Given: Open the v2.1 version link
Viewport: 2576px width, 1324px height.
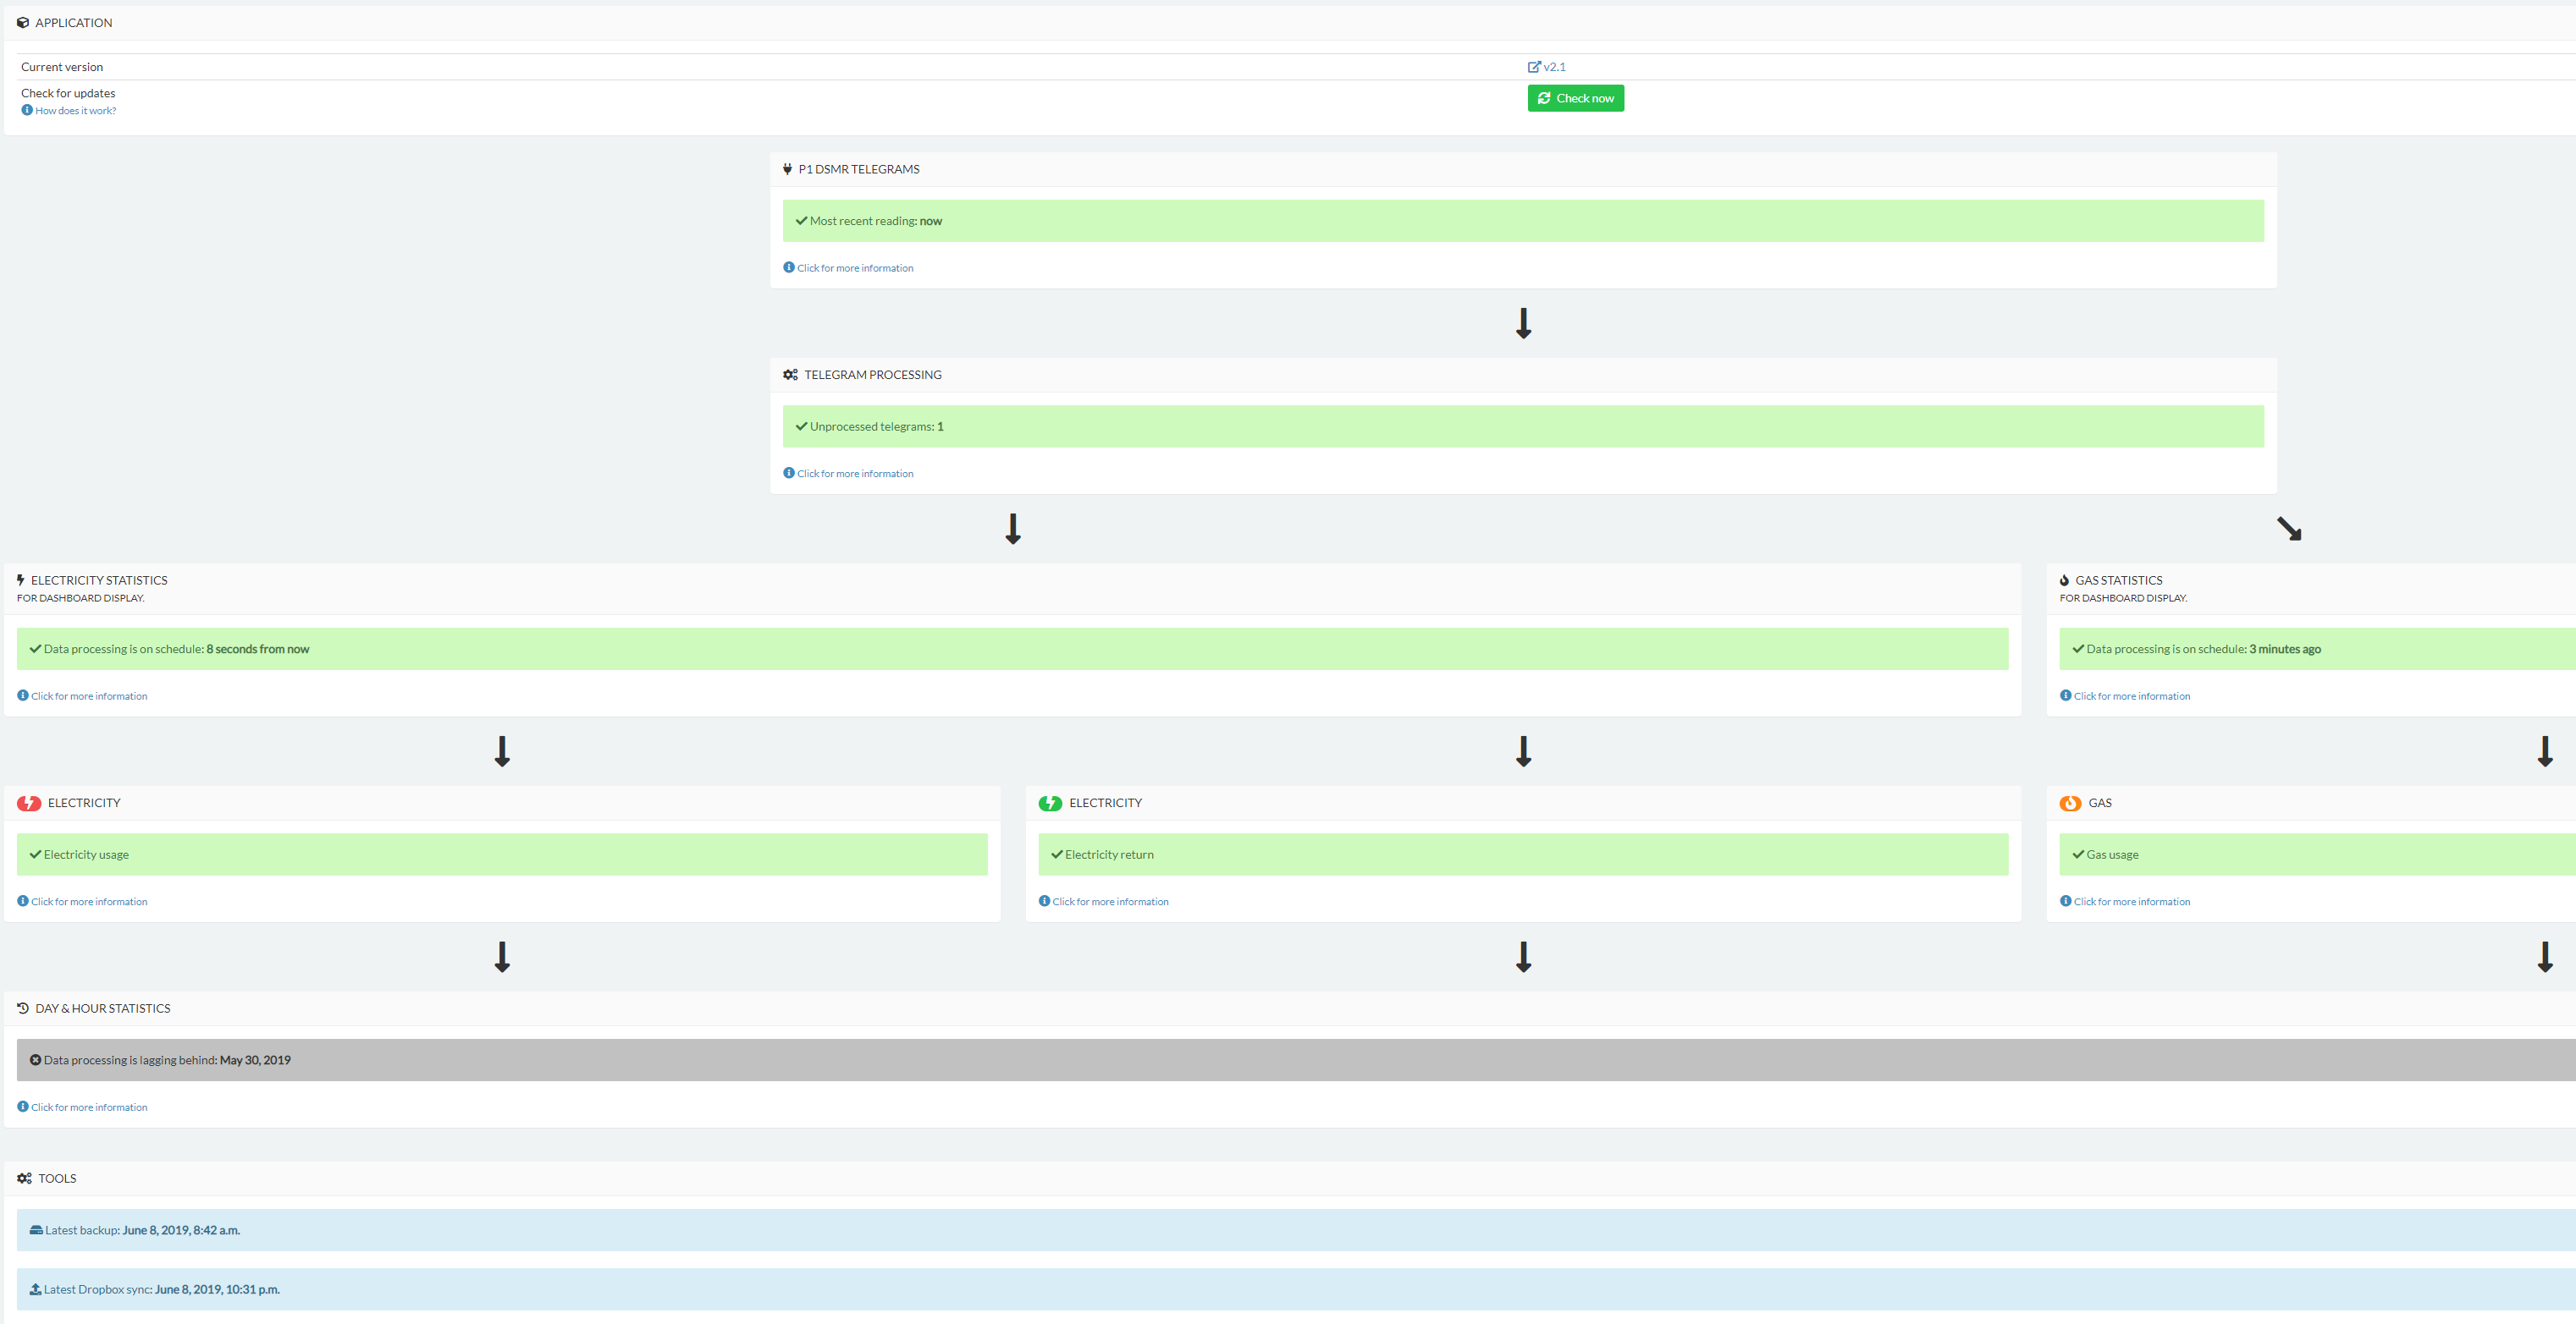Looking at the screenshot, I should [1548, 66].
